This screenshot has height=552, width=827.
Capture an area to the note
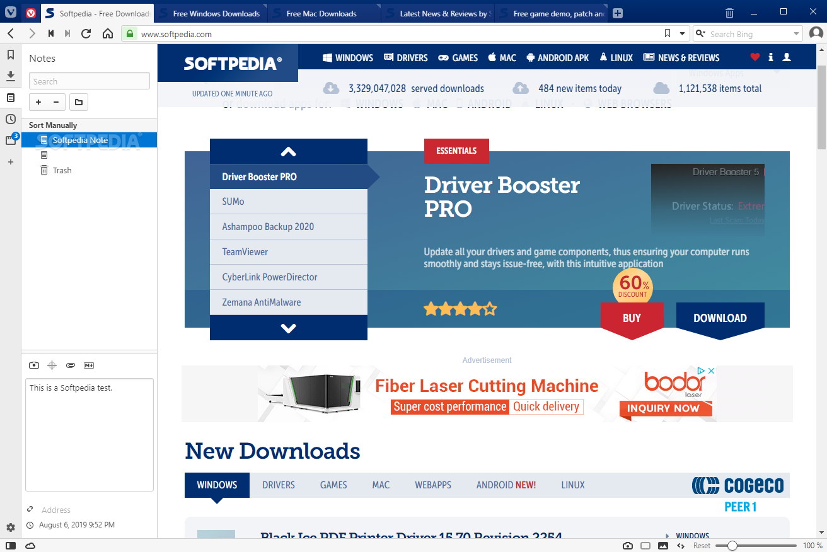point(52,365)
